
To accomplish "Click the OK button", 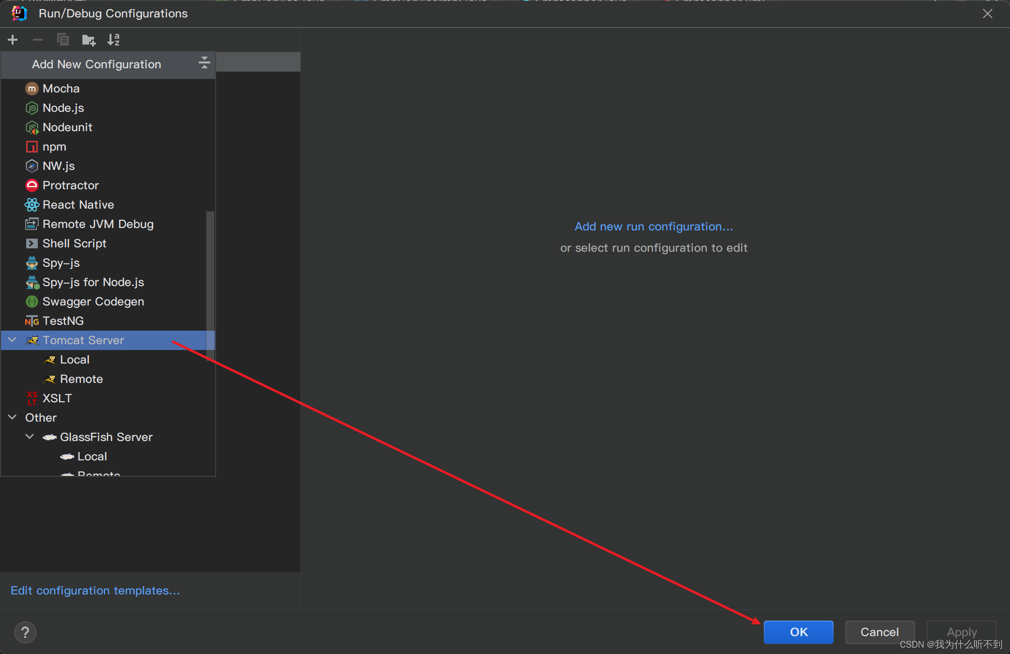I will (798, 632).
